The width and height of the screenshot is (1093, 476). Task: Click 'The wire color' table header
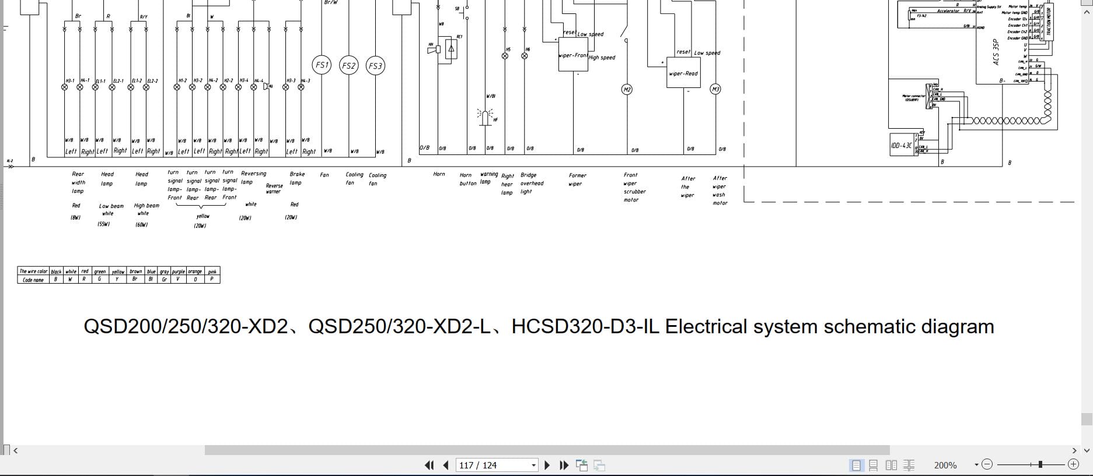pyautogui.click(x=33, y=272)
